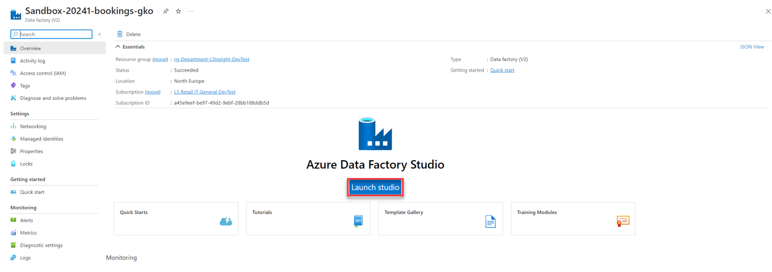Open Access control (IAM) page
Viewport: 772px width, 272px height.
click(43, 73)
